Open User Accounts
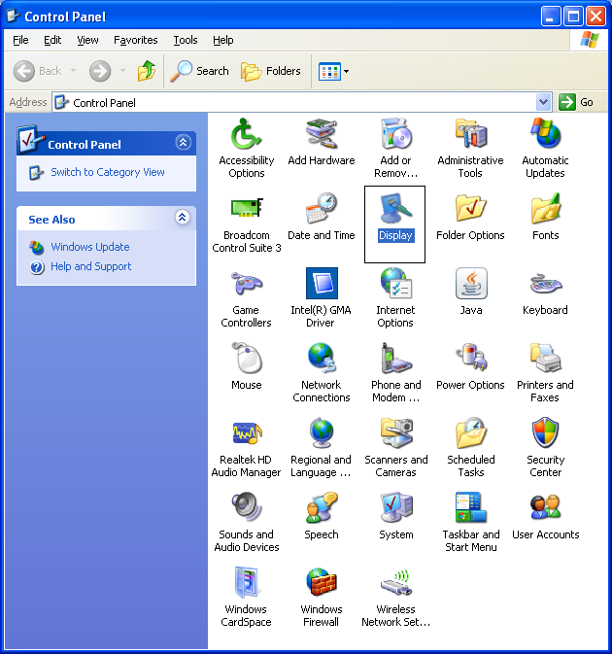Viewport: 612px width, 654px height. (545, 507)
